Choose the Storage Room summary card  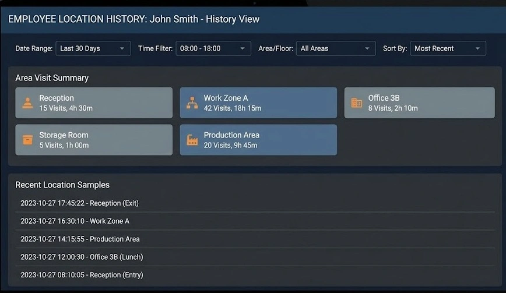coord(94,140)
